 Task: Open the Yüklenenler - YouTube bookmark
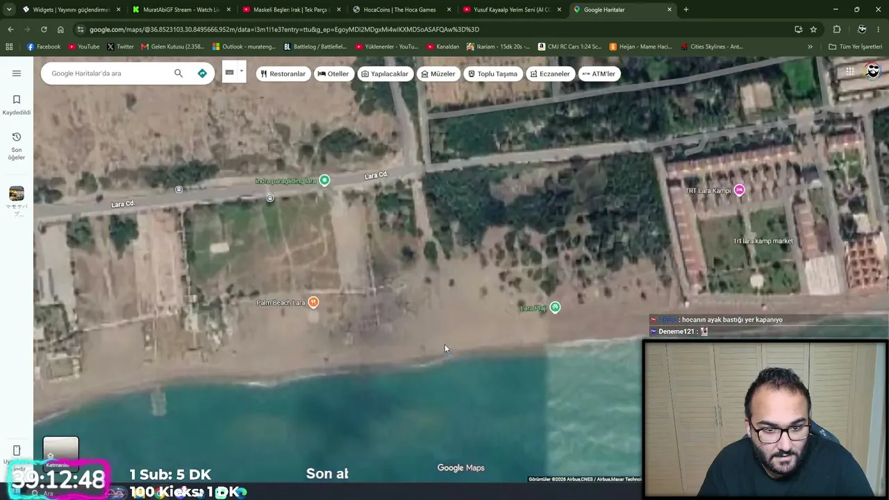click(386, 47)
